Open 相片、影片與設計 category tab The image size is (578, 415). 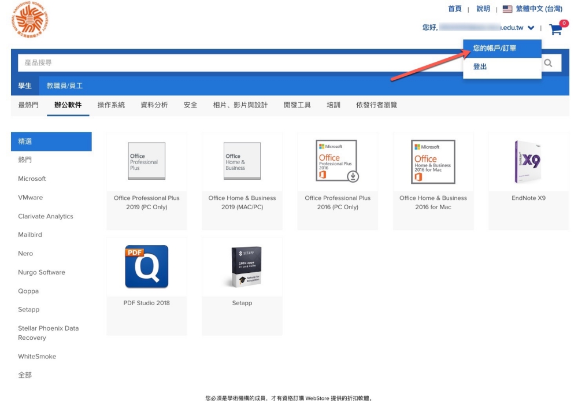pyautogui.click(x=240, y=105)
